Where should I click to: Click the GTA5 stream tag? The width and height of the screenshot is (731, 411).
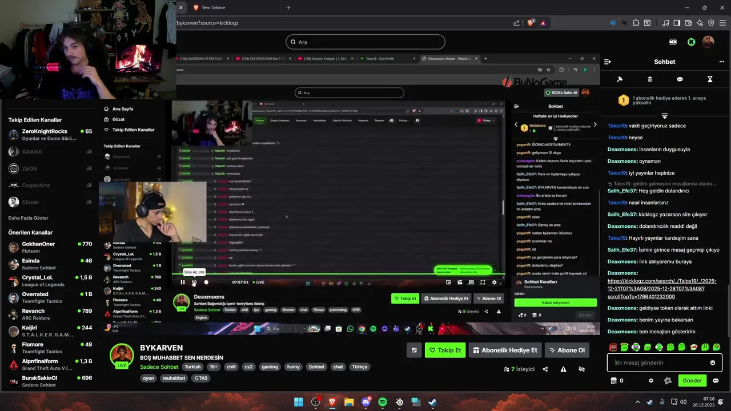(x=201, y=378)
